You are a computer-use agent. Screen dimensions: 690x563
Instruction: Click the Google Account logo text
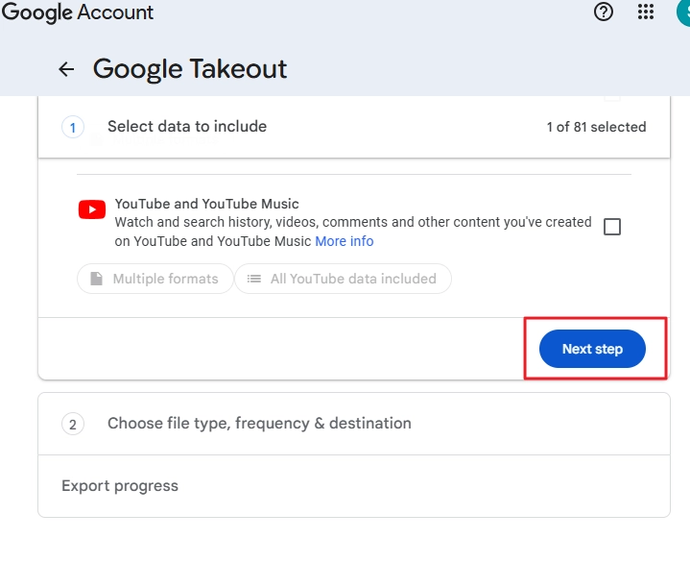click(78, 12)
